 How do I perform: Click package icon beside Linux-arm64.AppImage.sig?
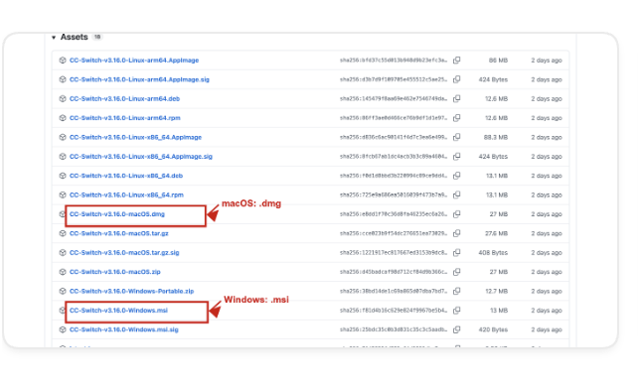coord(63,79)
